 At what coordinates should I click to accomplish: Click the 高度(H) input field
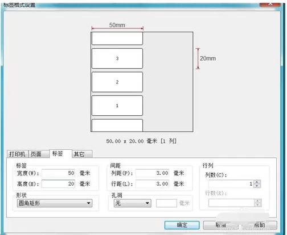tap(58, 184)
